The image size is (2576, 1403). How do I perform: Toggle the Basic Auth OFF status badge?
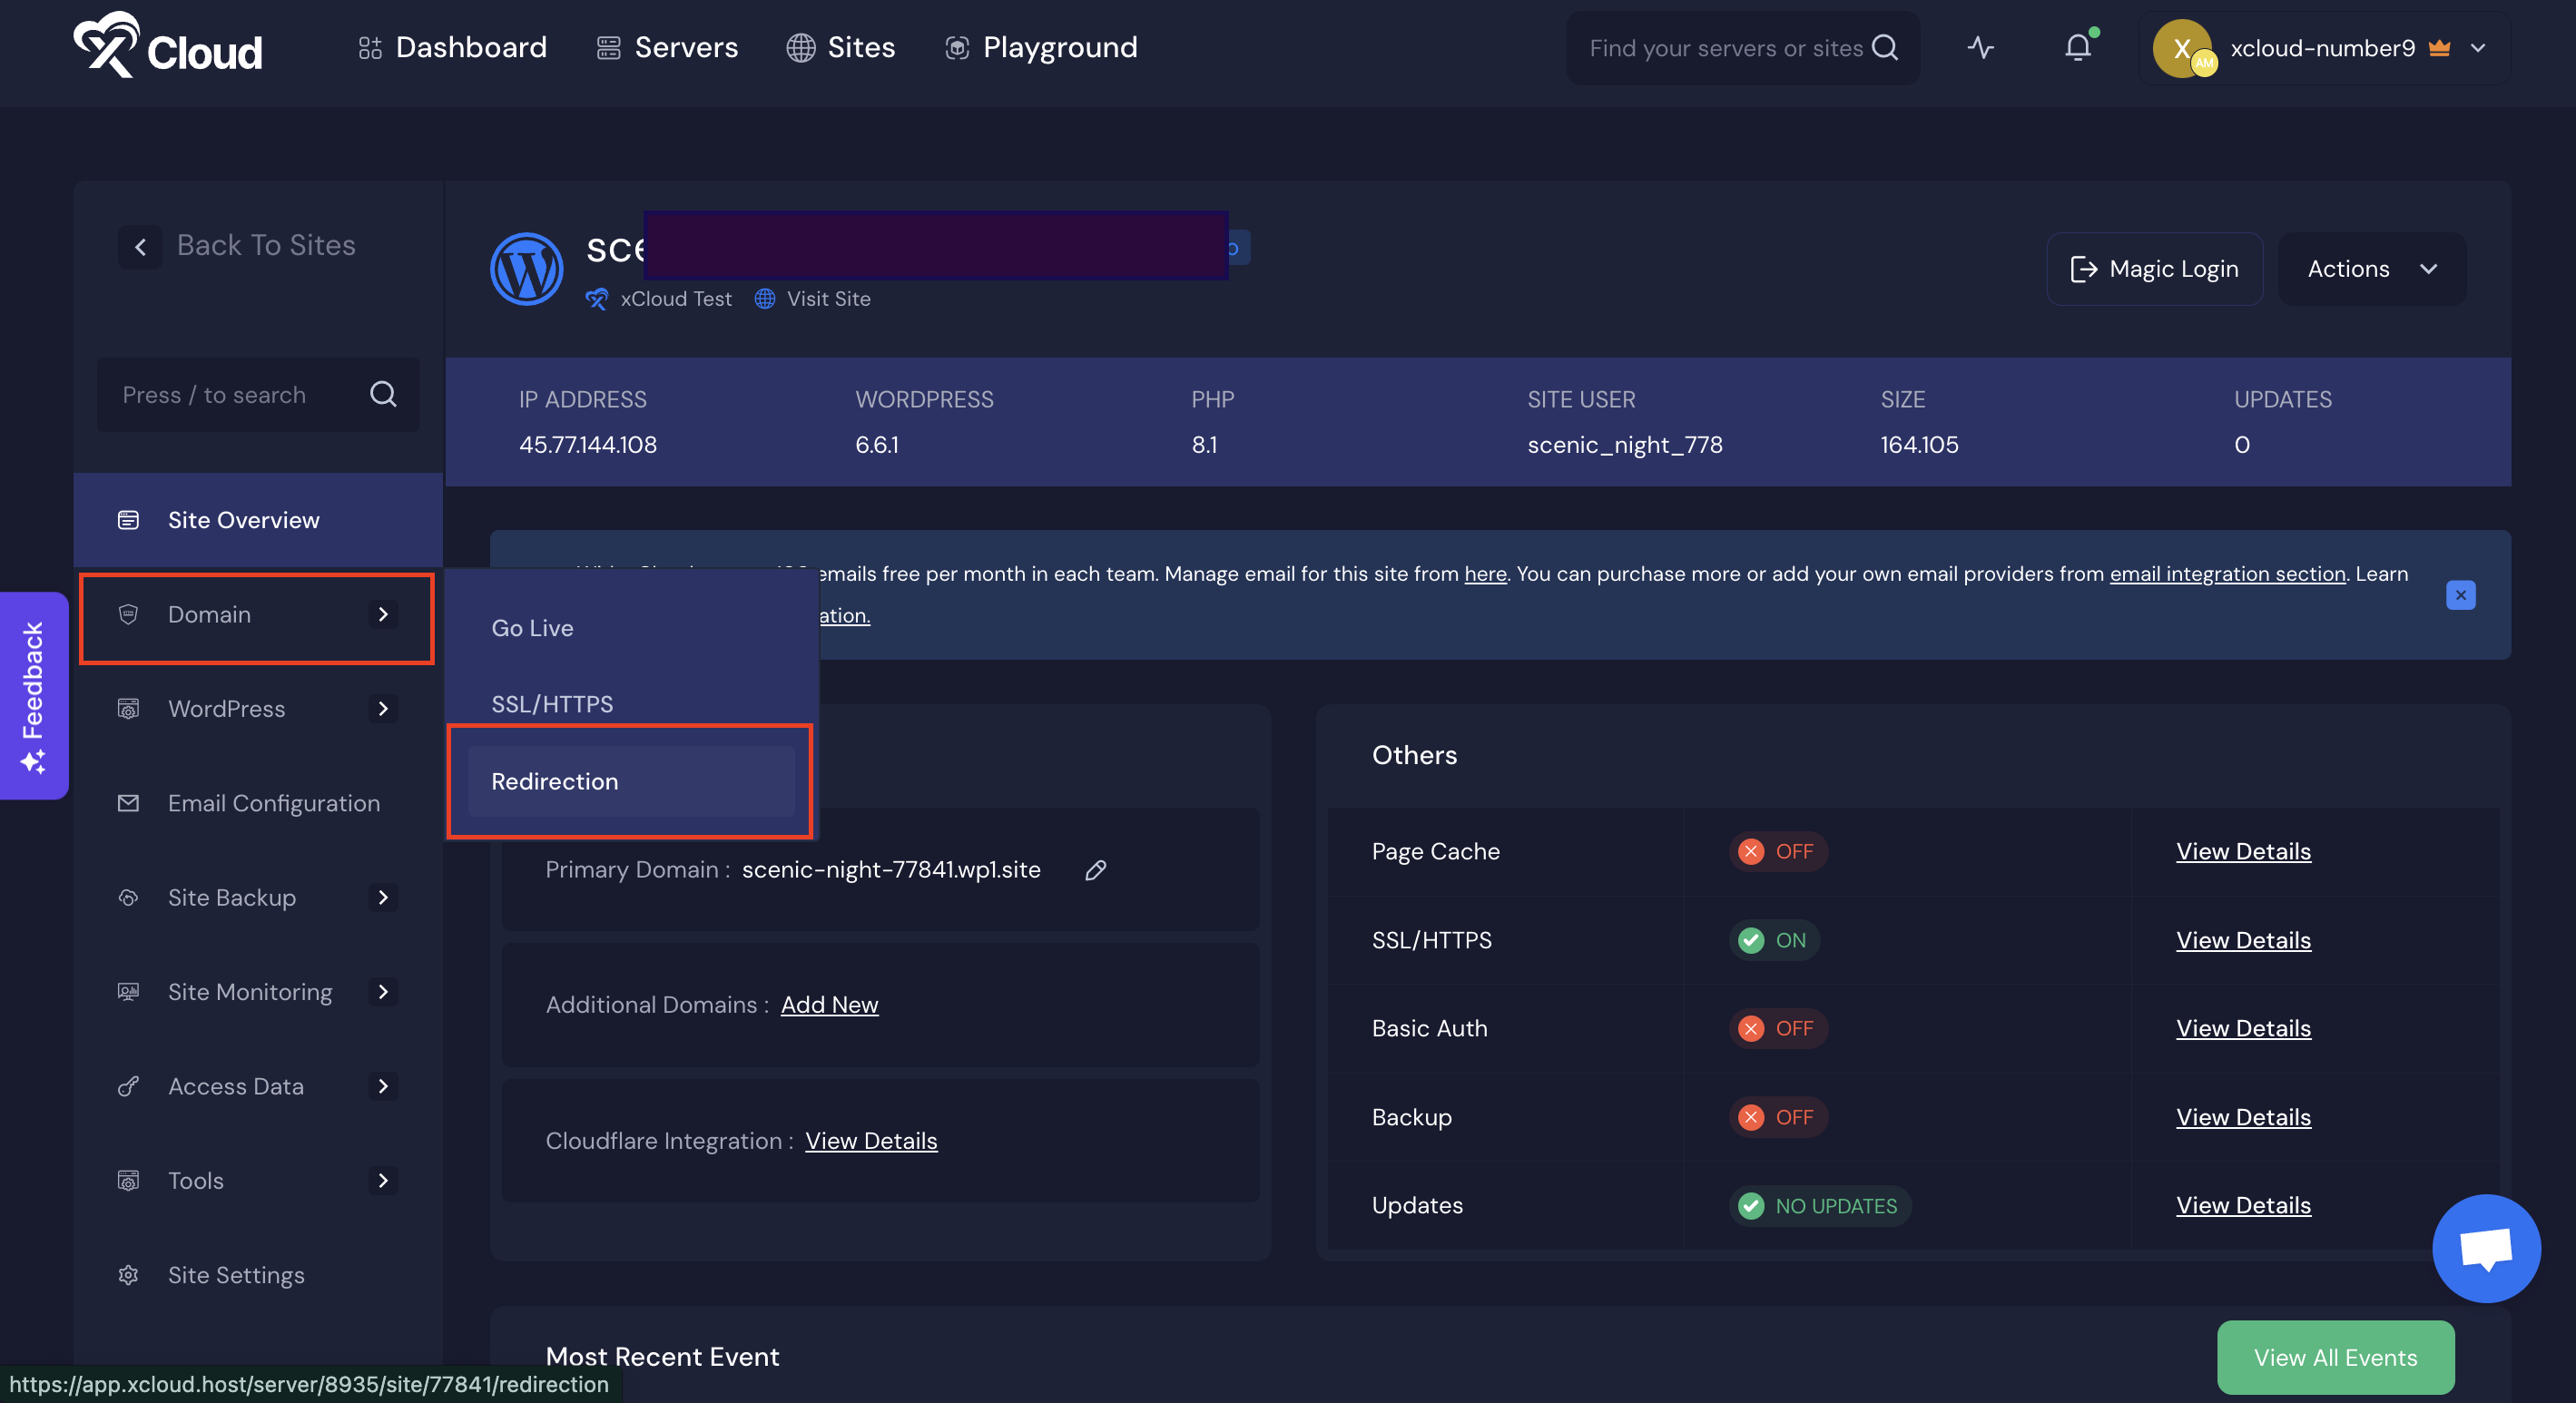pyautogui.click(x=1778, y=1028)
